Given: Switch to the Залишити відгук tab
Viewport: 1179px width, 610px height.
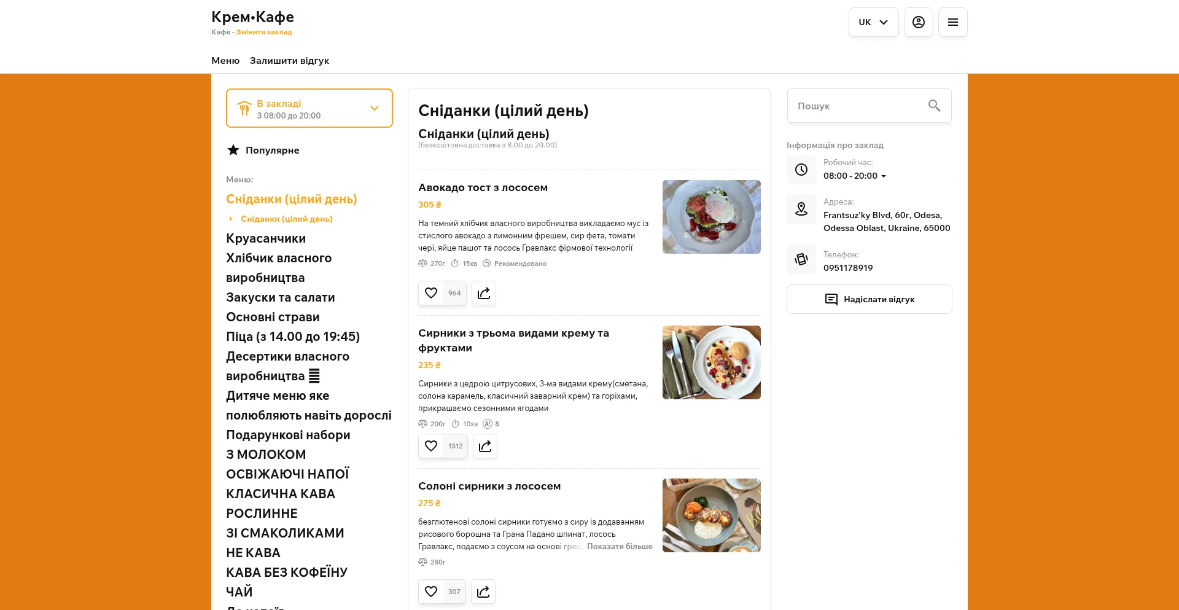Looking at the screenshot, I should (289, 61).
